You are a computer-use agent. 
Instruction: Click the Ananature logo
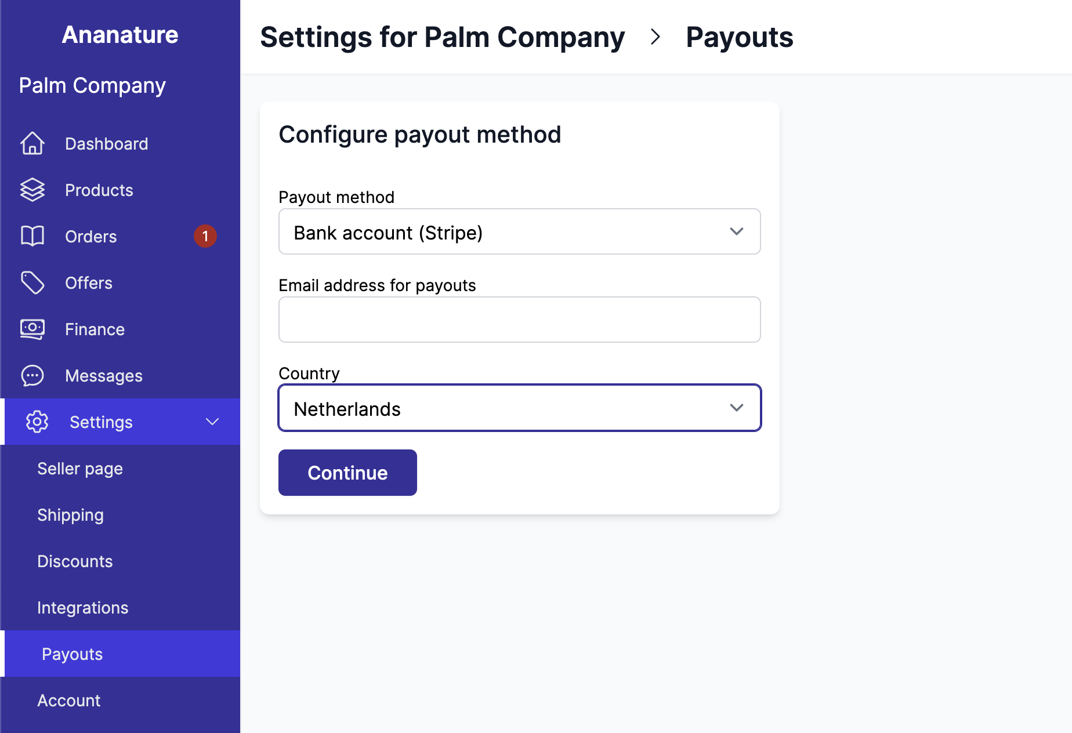119,34
